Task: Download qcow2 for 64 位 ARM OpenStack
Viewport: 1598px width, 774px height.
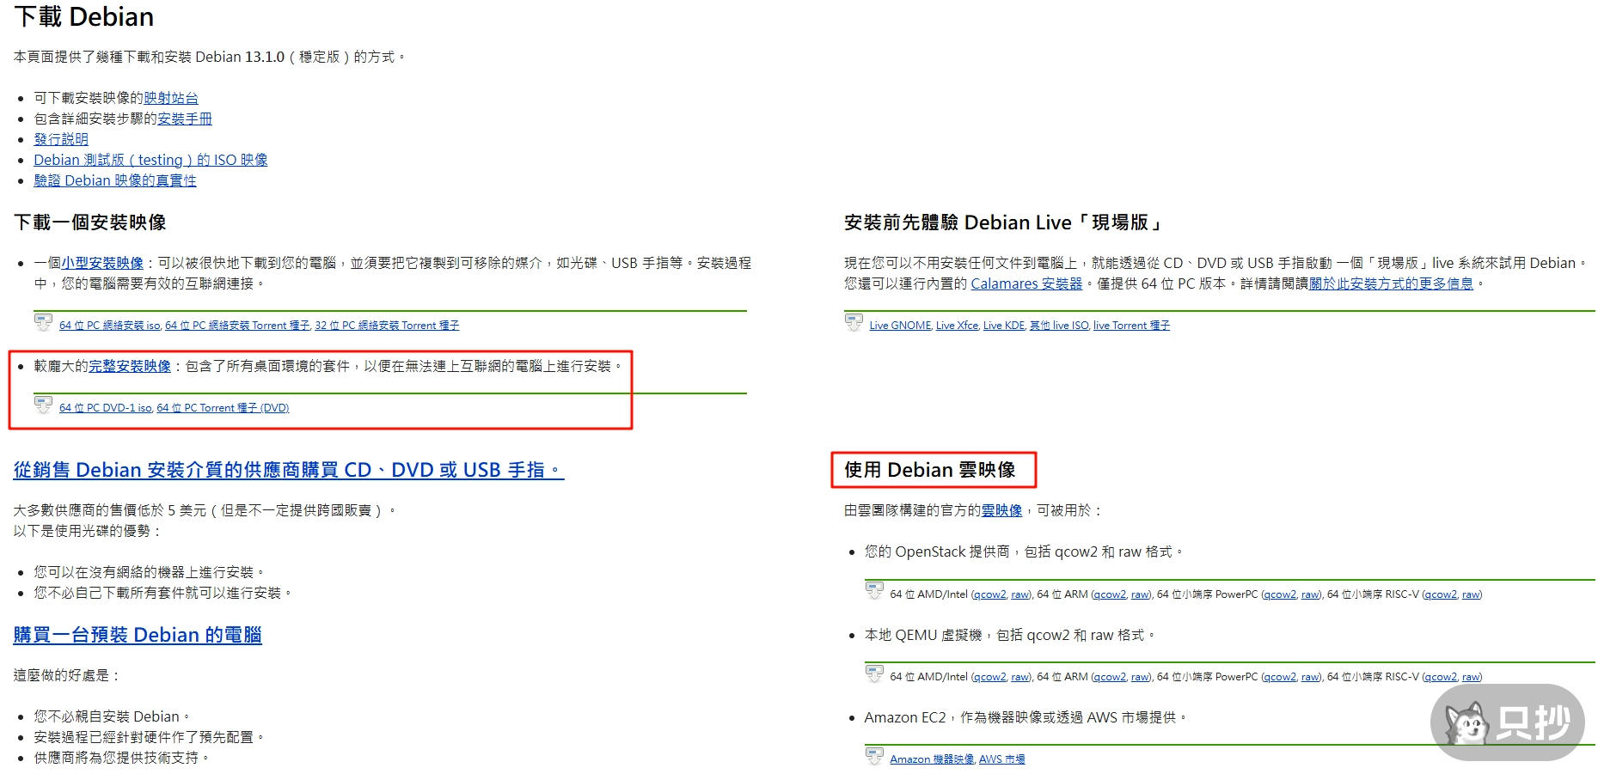Action: click(x=1110, y=594)
